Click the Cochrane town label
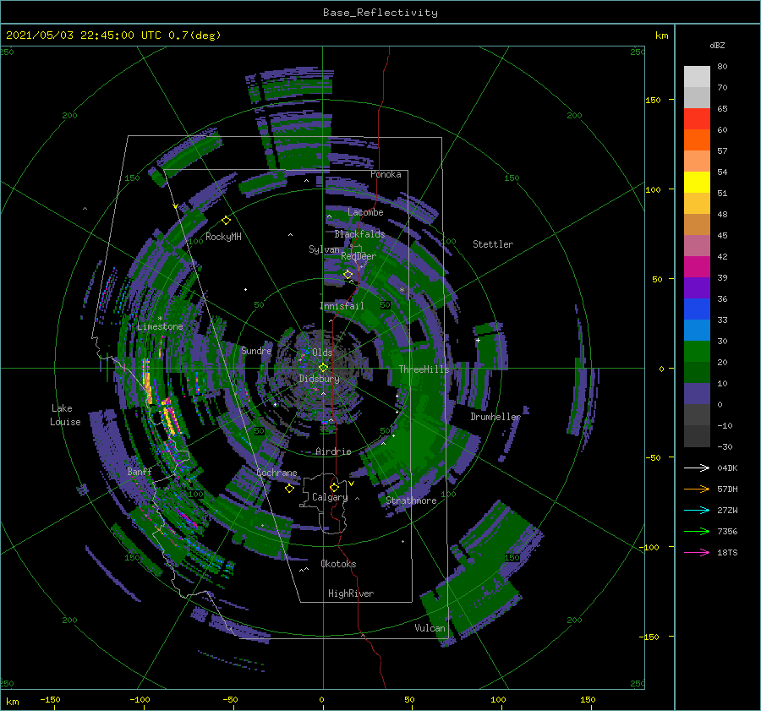 (276, 473)
